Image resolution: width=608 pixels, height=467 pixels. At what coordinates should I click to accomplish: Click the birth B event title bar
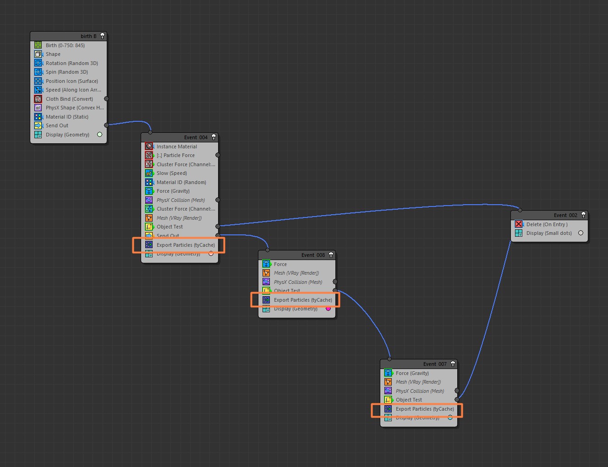pyautogui.click(x=69, y=36)
